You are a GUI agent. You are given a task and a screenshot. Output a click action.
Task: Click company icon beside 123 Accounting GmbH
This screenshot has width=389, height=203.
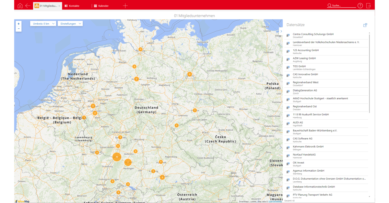pyautogui.click(x=288, y=51)
